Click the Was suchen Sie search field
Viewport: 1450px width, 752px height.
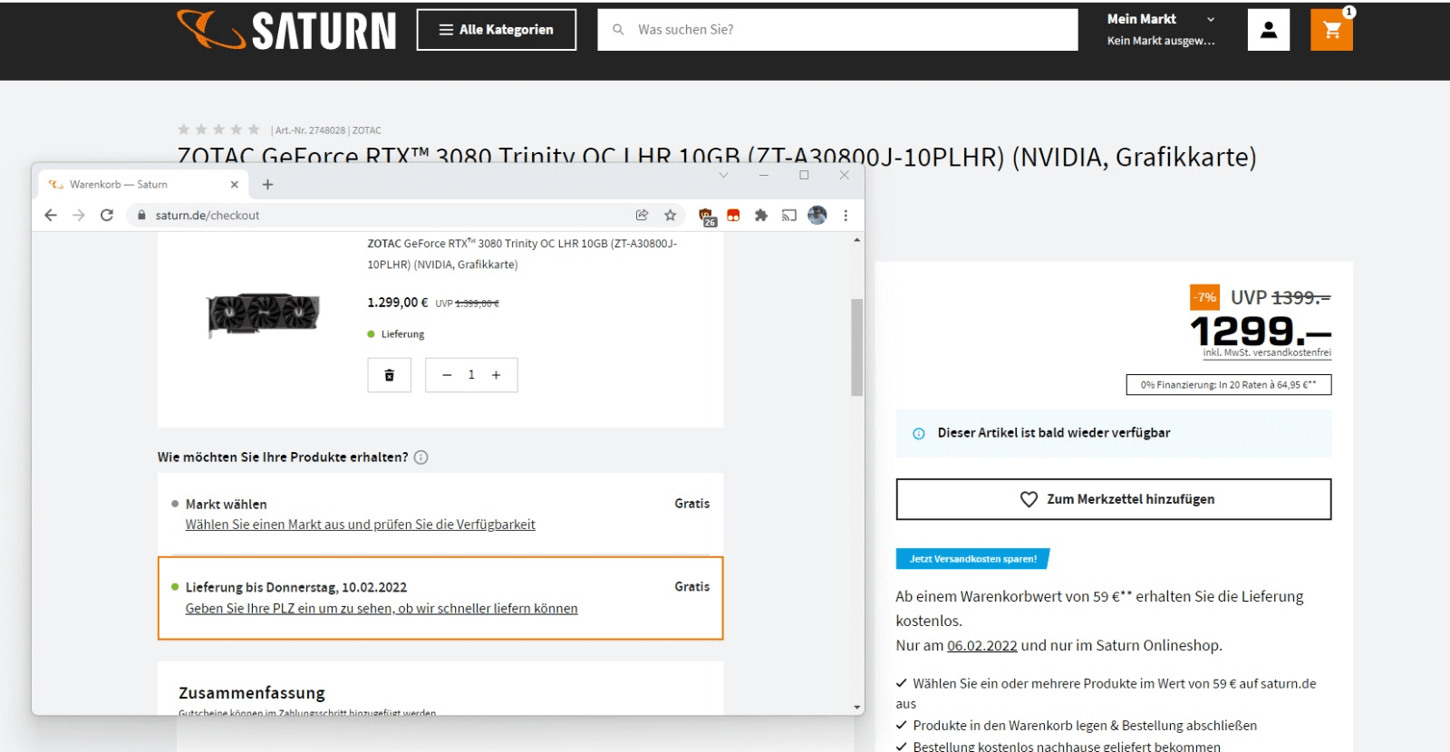[x=837, y=30]
